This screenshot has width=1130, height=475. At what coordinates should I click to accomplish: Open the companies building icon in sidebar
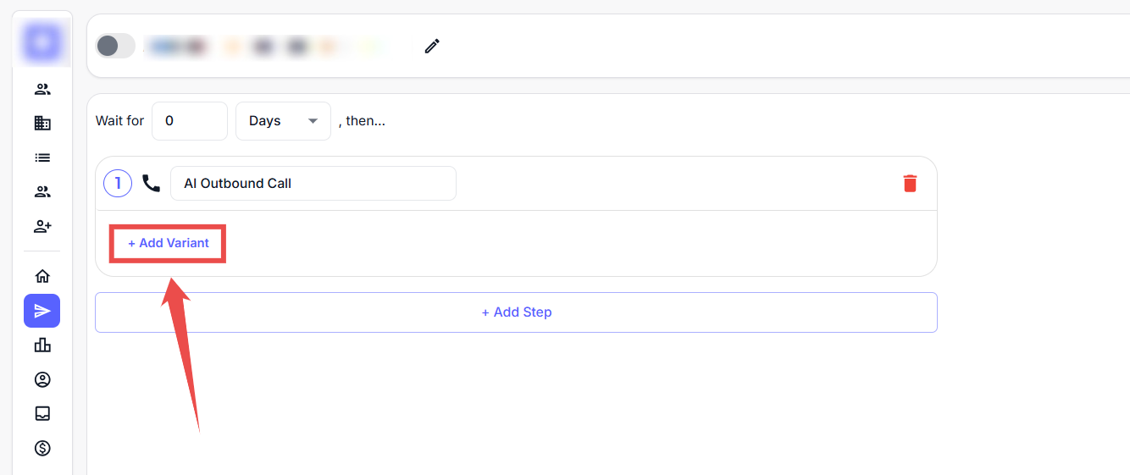pos(42,123)
